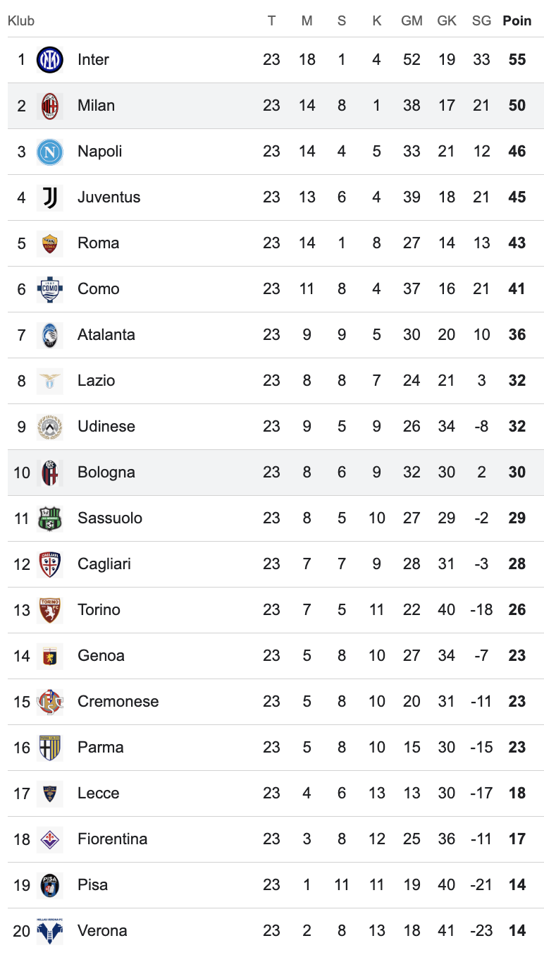
Task: Click the Inter club crest icon
Action: 50,60
